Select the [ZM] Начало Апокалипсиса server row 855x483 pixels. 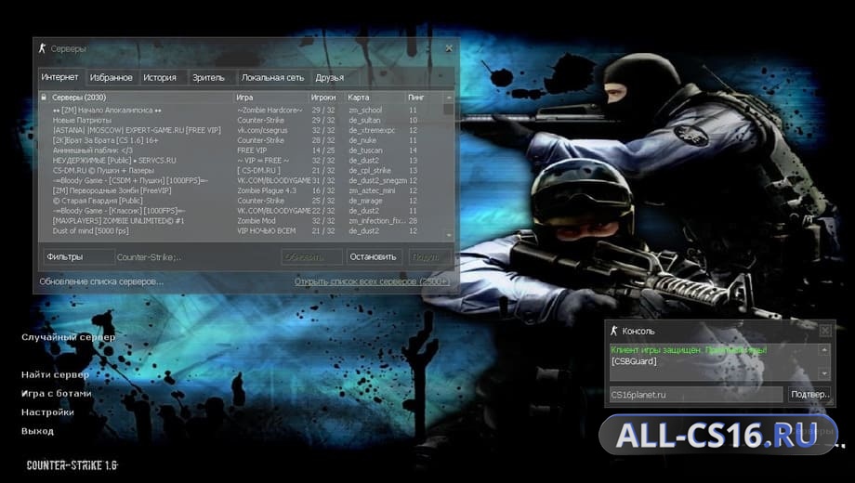[242, 111]
